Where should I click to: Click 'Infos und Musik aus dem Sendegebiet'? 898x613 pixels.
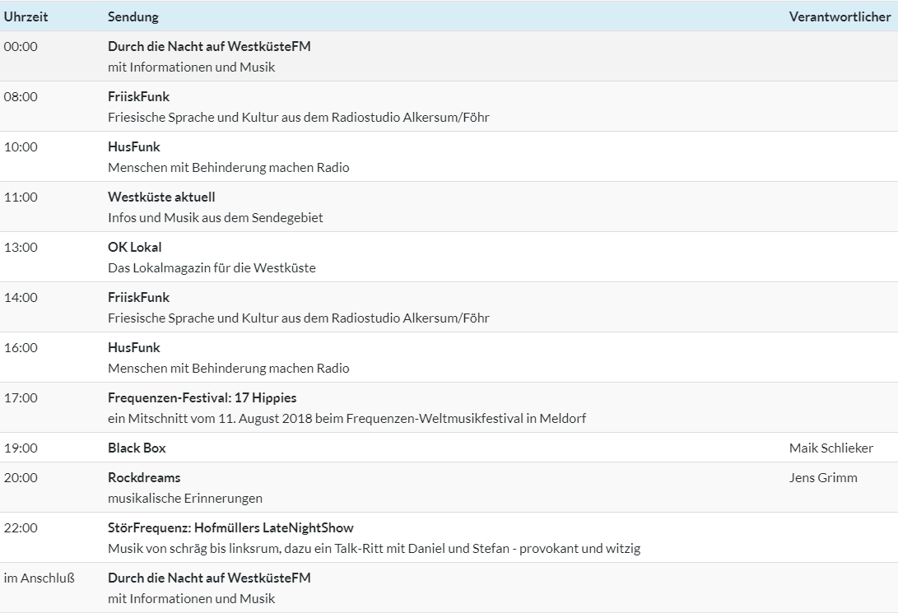[216, 217]
